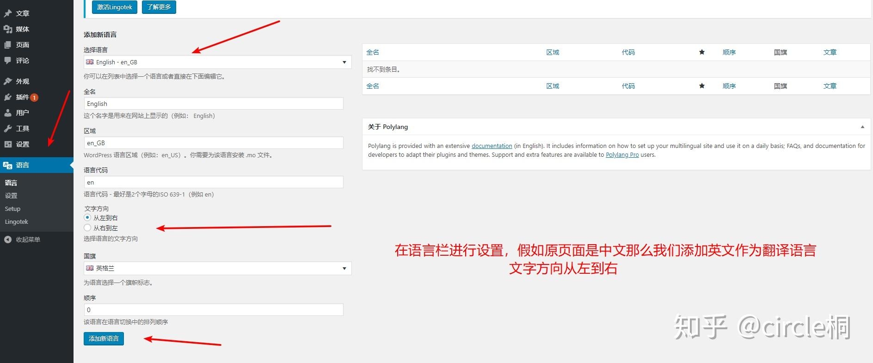Click the user icon beside 用户

8,113
